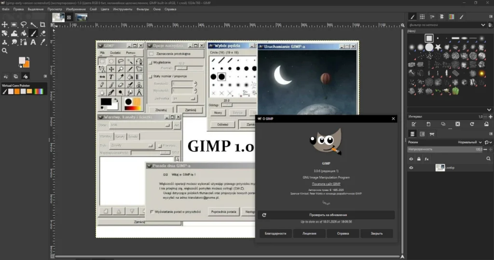
Task: Open Посетите сайт GIMP link
Action: tap(326, 184)
